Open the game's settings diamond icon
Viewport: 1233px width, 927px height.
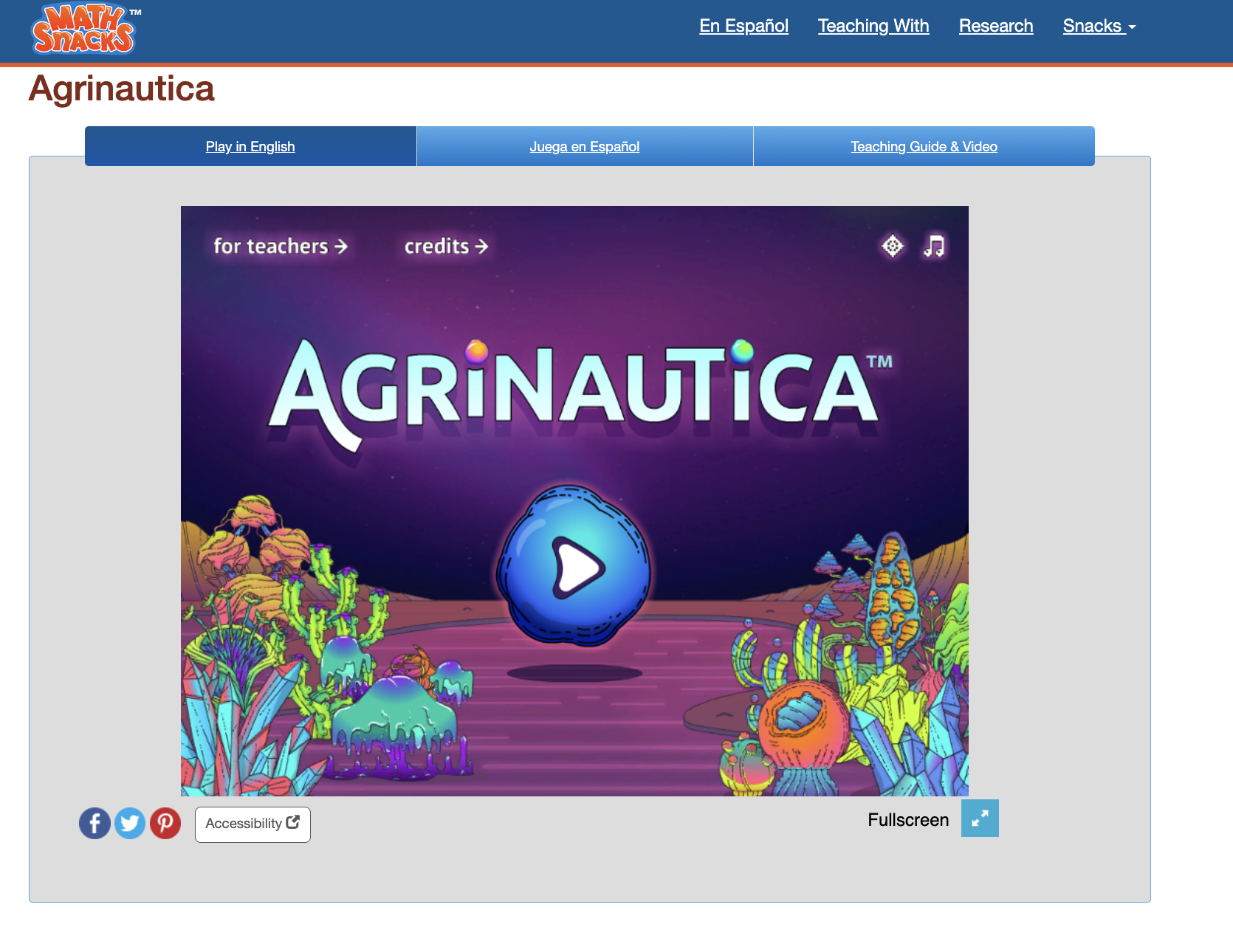[891, 247]
